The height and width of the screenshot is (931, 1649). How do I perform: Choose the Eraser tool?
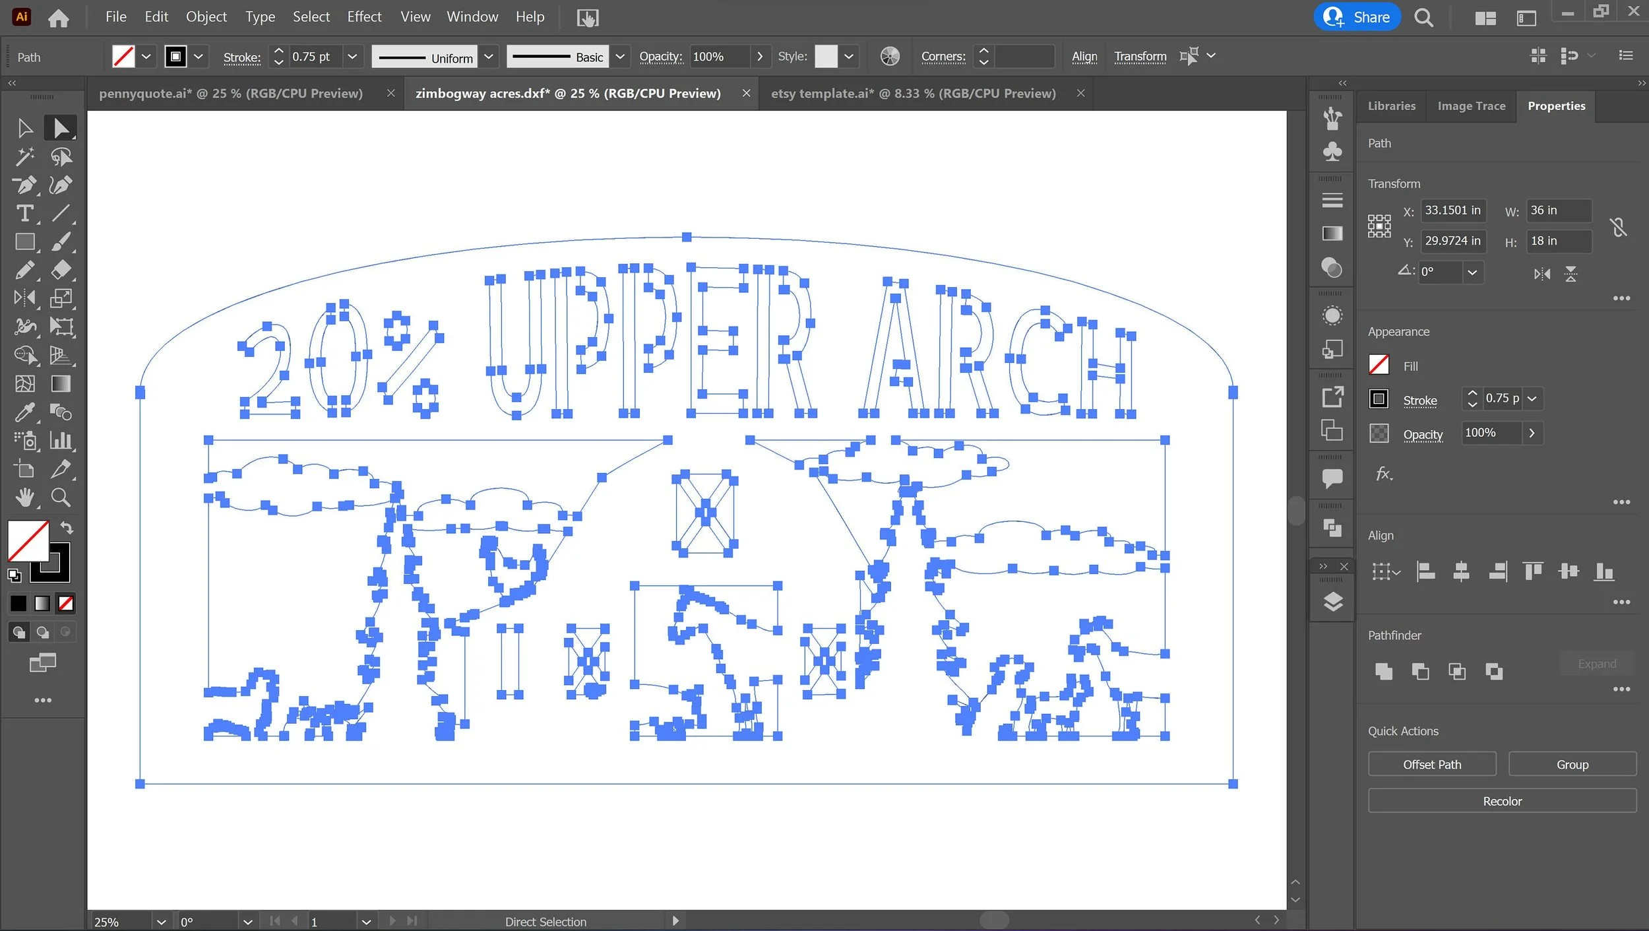61,270
